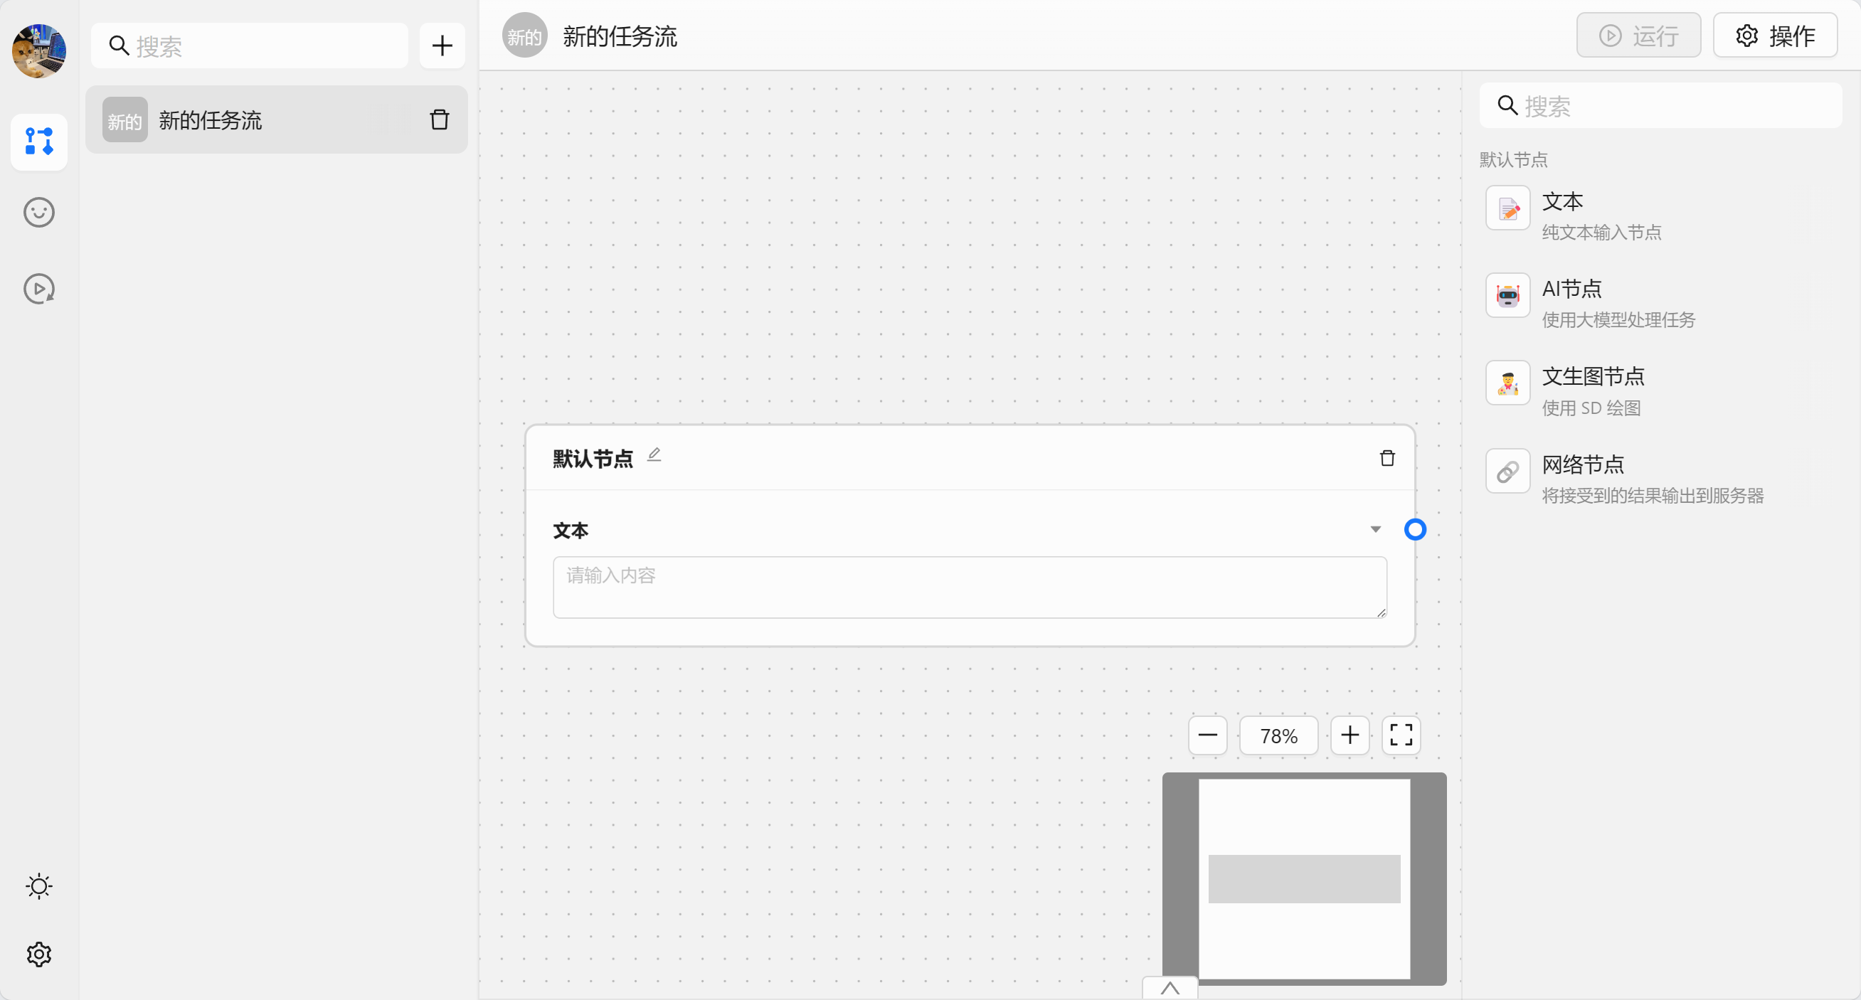Click the 运行 run button
Viewport: 1861px width, 1000px height.
click(x=1638, y=36)
